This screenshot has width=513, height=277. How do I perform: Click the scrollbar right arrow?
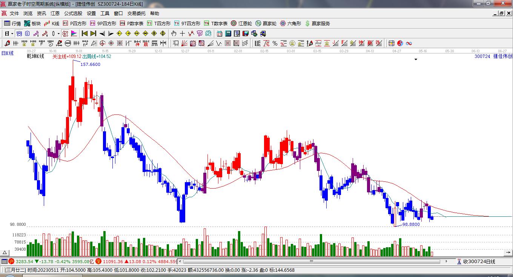tap(447, 261)
